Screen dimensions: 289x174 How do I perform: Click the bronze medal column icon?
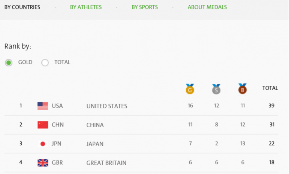(x=243, y=89)
